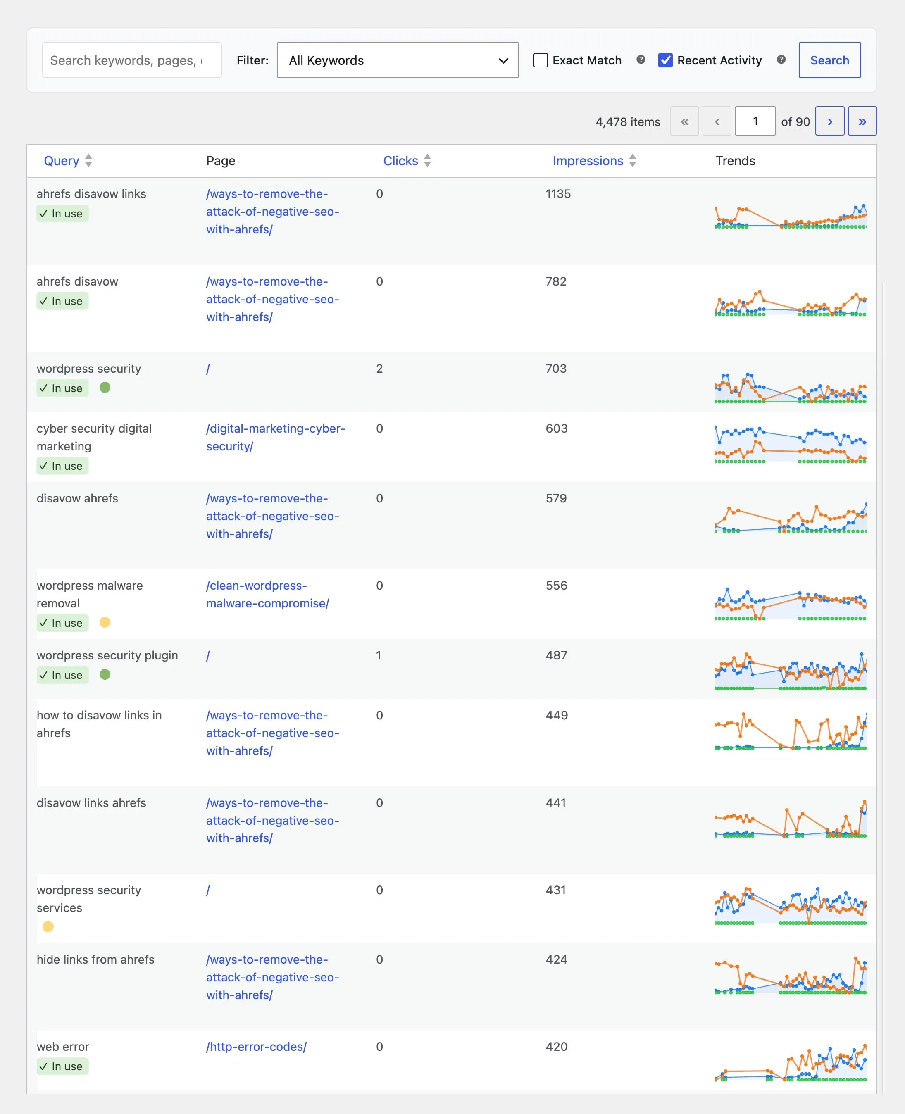
Task: Click In use badge for wordpress security plugin
Action: [62, 674]
